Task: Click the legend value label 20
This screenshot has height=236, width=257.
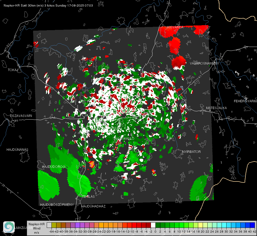Action: [x=203, y=232]
